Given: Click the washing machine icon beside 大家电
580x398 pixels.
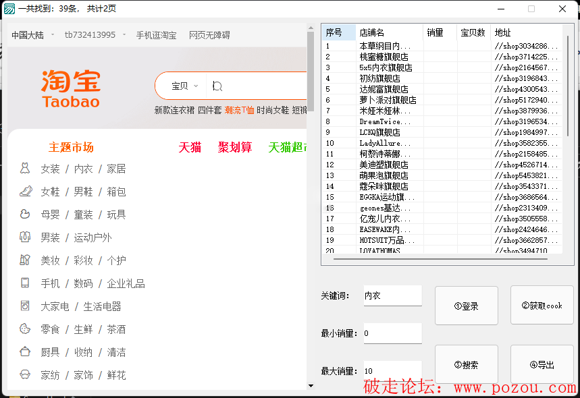Looking at the screenshot, I should [x=25, y=306].
